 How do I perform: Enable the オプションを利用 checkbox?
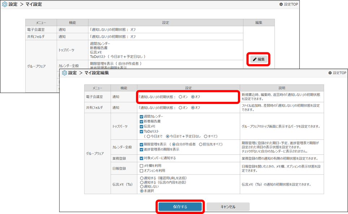click(x=142, y=170)
